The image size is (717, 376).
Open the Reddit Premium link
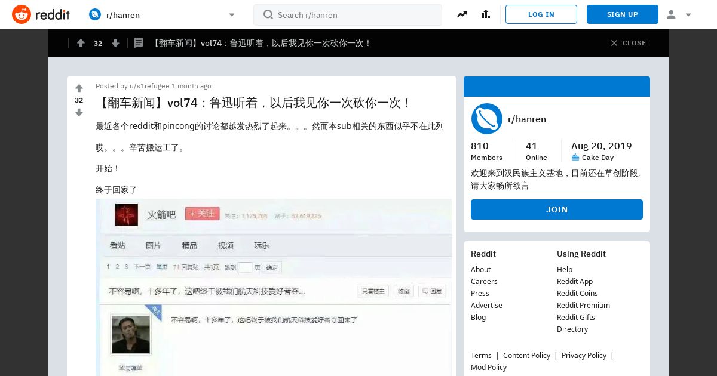pos(583,305)
